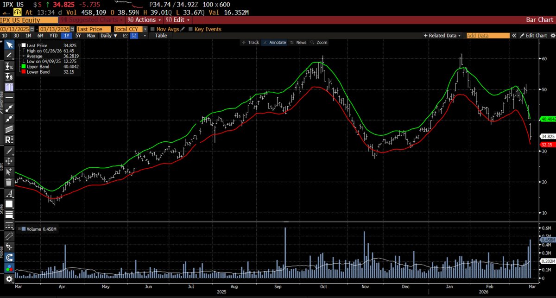Open chart settings gear at top right
Viewport: 556px width, 298px height.
coord(552,36)
